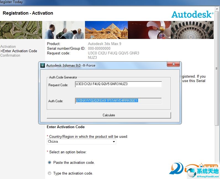The image size is (220, 179).
Task: Click the wooden roof framing banner image
Action: [106, 30]
